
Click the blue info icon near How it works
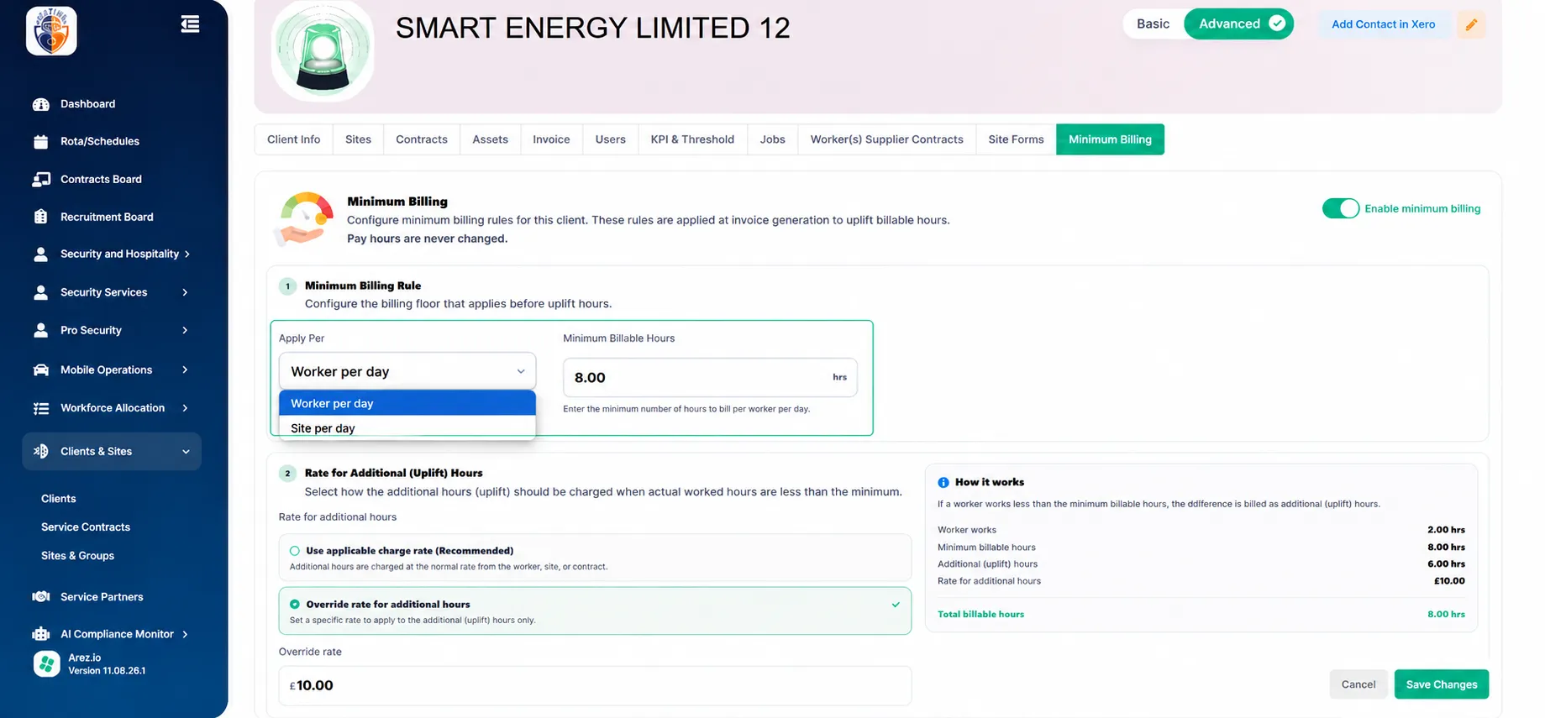tap(943, 482)
